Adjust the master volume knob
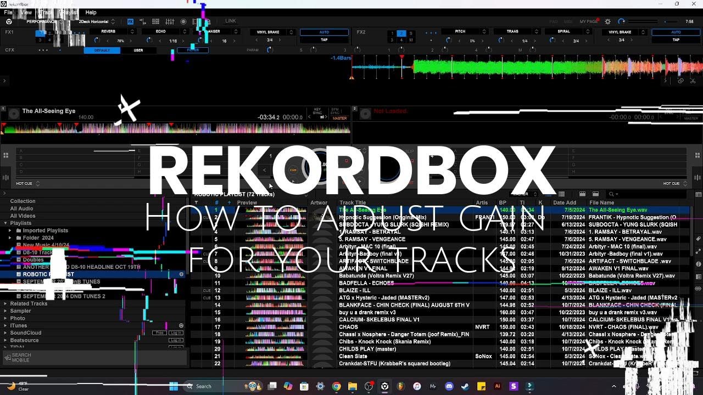Image resolution: width=703 pixels, height=395 pixels. [x=622, y=21]
